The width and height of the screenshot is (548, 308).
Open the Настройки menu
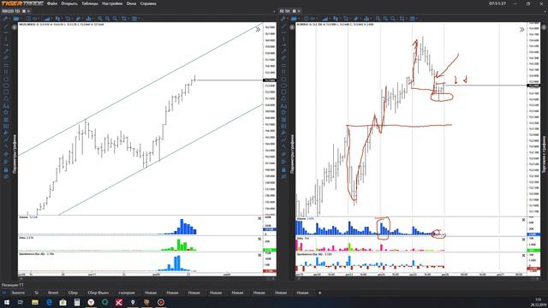point(112,3)
